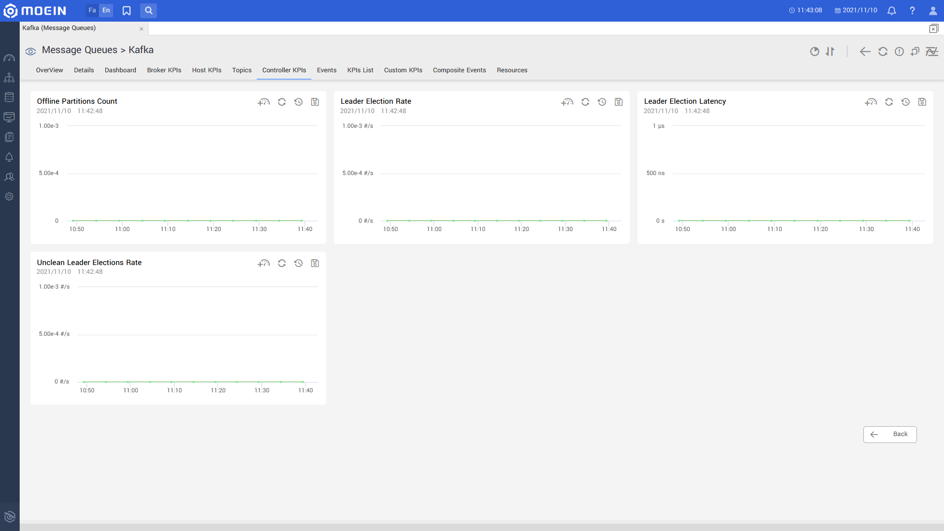944x531 pixels.
Task: Switch language to En
Action: pos(106,10)
